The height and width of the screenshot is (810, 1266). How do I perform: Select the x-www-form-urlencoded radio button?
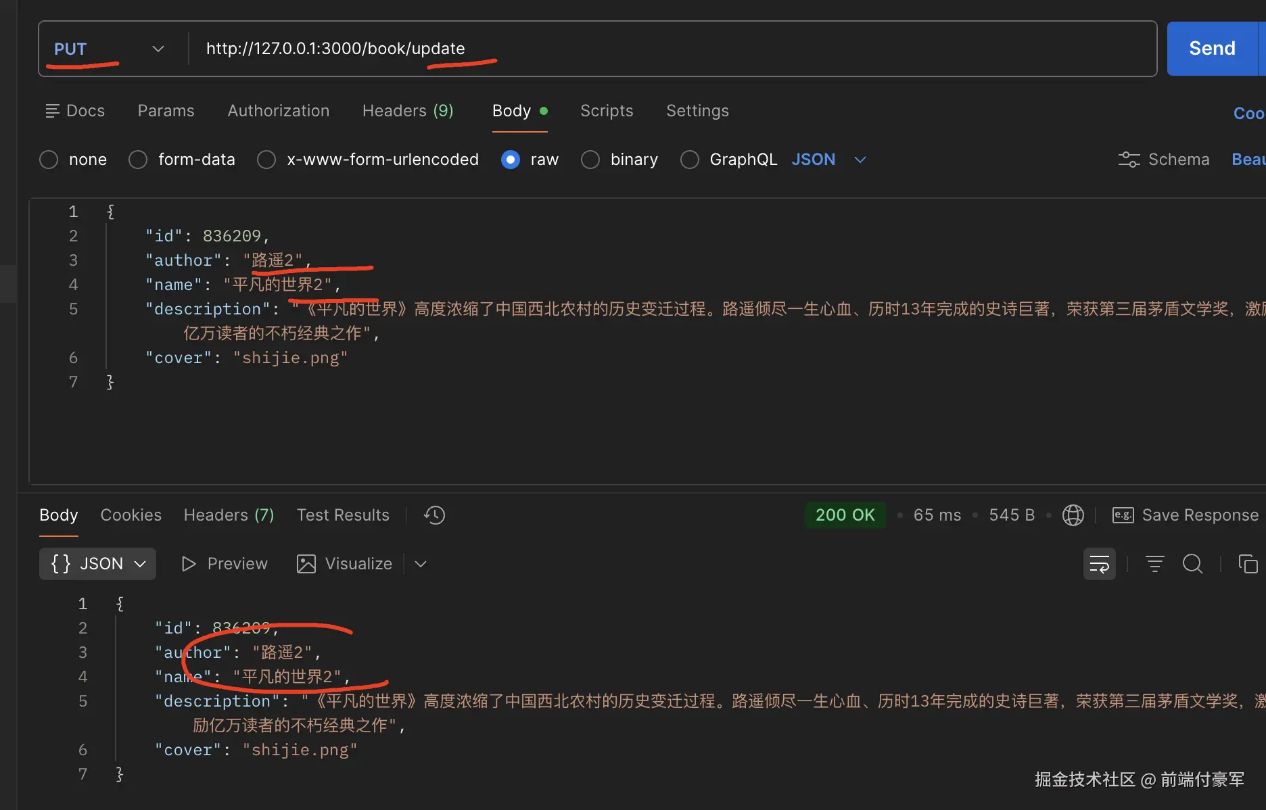(266, 160)
